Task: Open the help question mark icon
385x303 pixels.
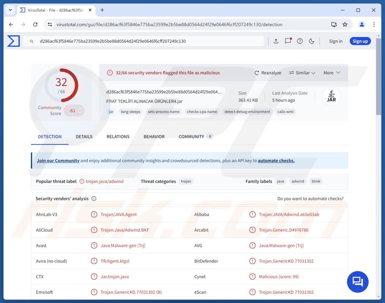Action: pos(300,41)
